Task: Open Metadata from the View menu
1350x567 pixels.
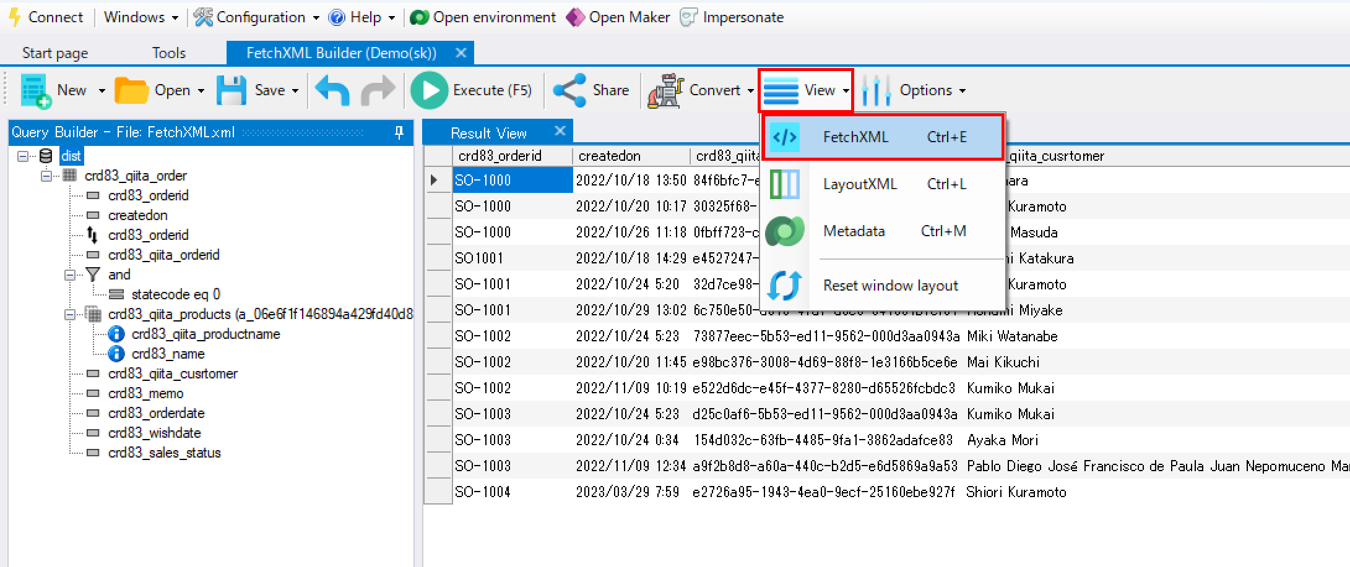Action: (x=854, y=231)
